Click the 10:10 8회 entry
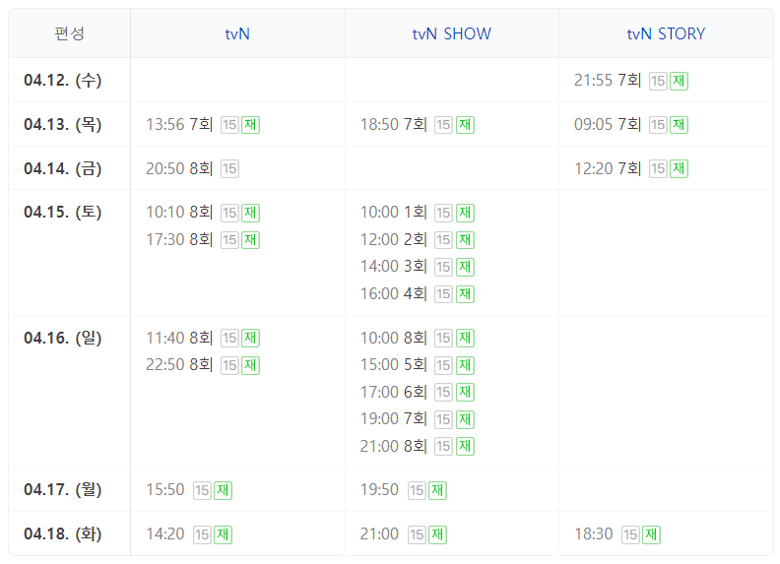The width and height of the screenshot is (780, 564). coord(179,213)
